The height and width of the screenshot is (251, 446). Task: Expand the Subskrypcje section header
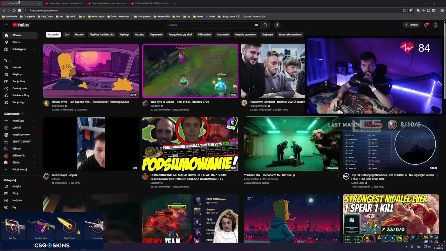[x=14, y=114]
